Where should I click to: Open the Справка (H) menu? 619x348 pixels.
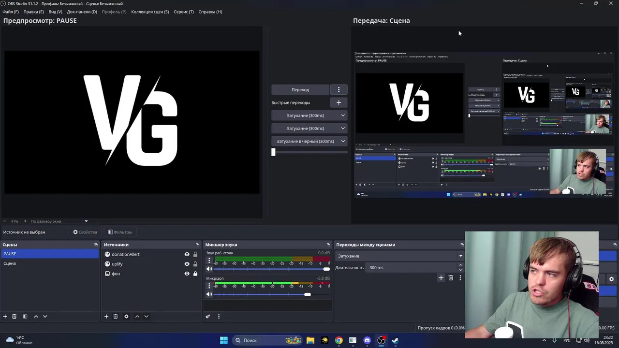[210, 12]
